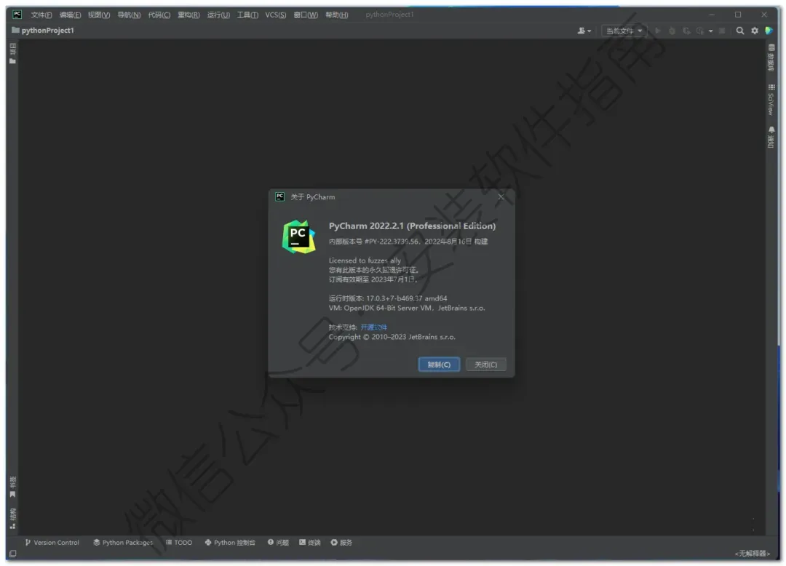The image size is (786, 566).
Task: Click the green Run triangle icon
Action: pyautogui.click(x=658, y=31)
